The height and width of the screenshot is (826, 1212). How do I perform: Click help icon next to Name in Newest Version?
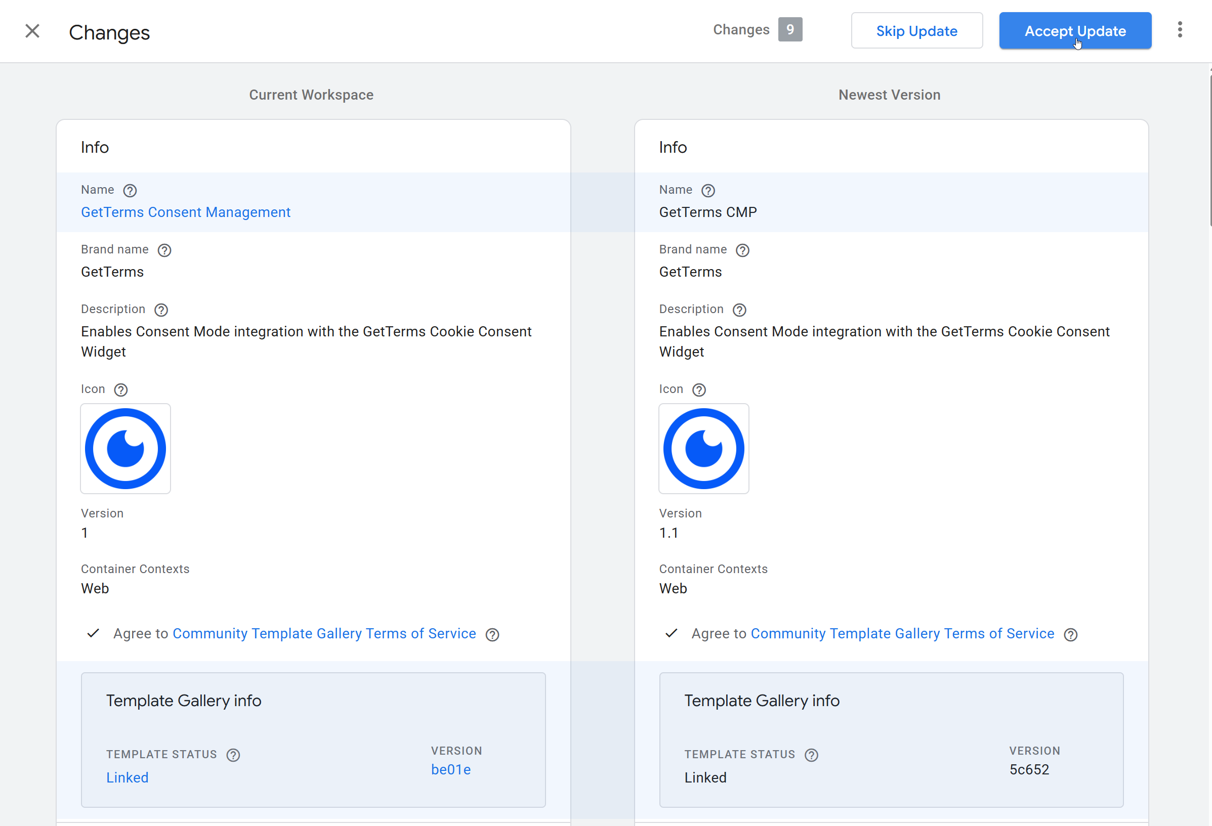[x=708, y=191]
